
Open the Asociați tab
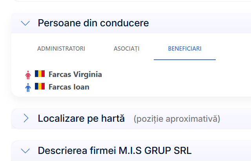click(126, 49)
